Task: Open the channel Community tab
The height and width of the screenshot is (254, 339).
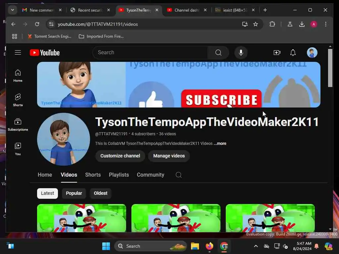Action: pyautogui.click(x=151, y=175)
